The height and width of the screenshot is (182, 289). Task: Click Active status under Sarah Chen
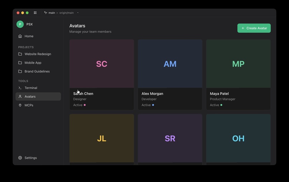point(78,105)
